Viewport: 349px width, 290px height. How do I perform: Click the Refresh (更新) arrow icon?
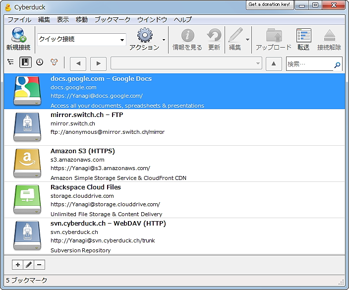214,35
